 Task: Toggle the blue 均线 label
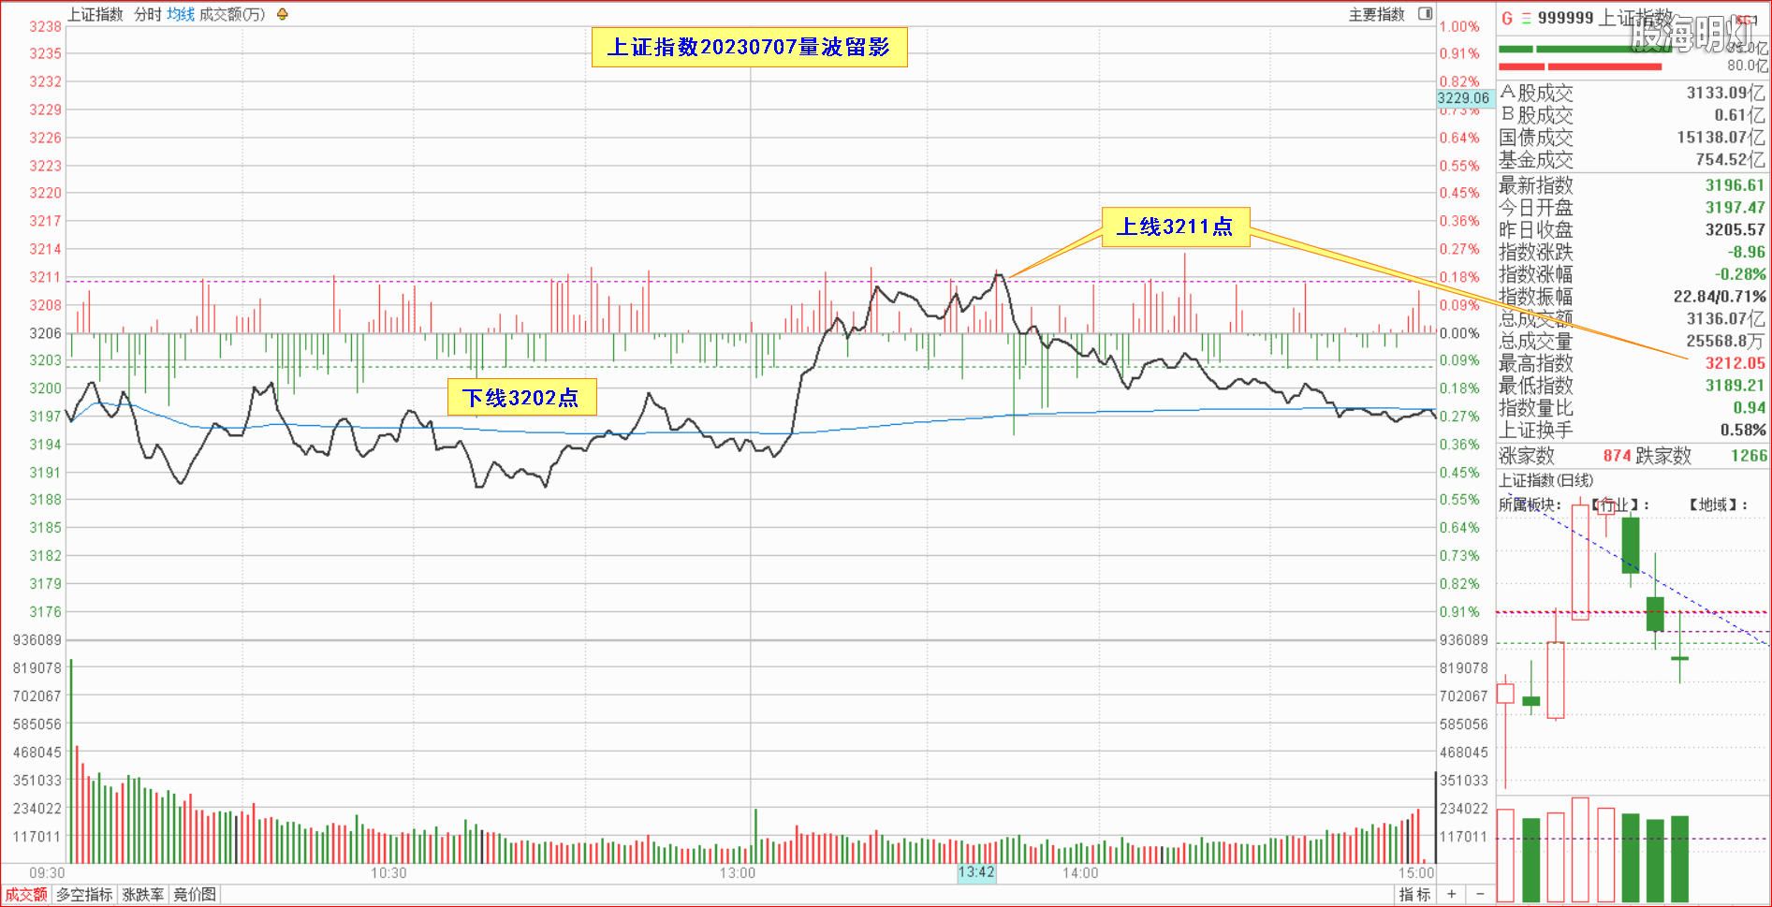(181, 14)
